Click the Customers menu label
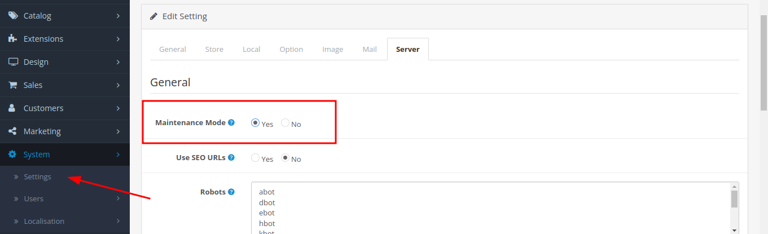The width and height of the screenshot is (768, 234). 43,108
